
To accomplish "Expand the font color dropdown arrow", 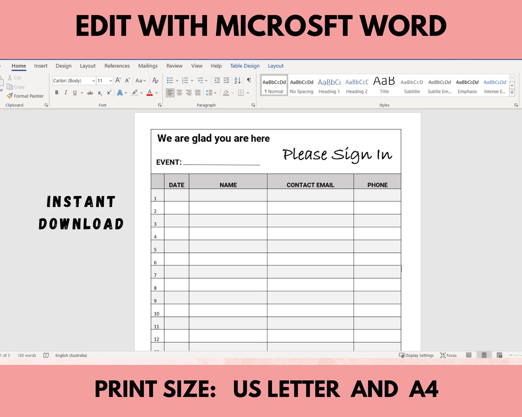I will pos(156,92).
